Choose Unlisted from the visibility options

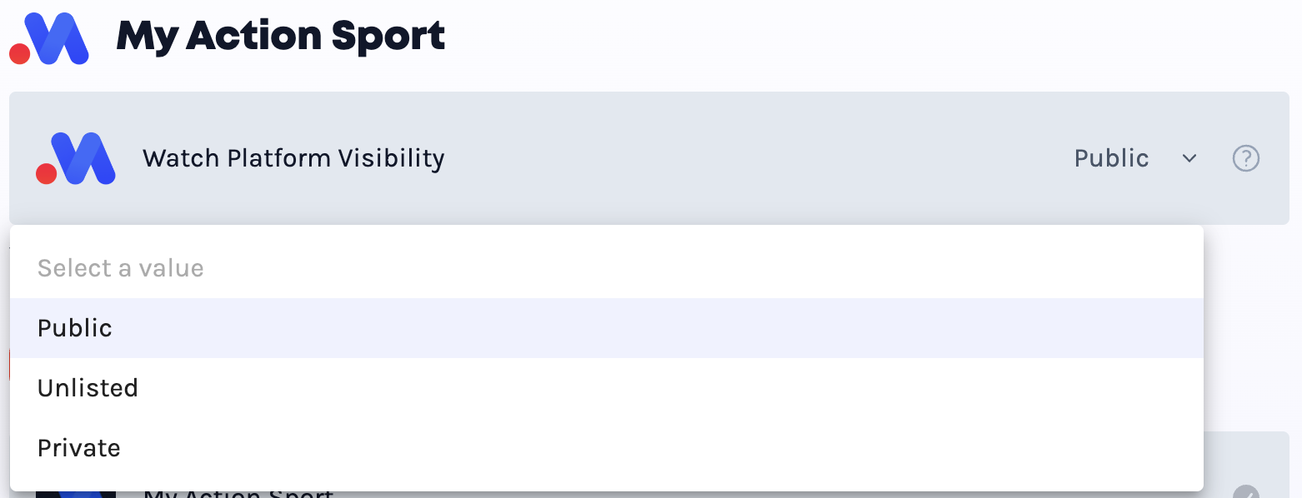pyautogui.click(x=607, y=388)
